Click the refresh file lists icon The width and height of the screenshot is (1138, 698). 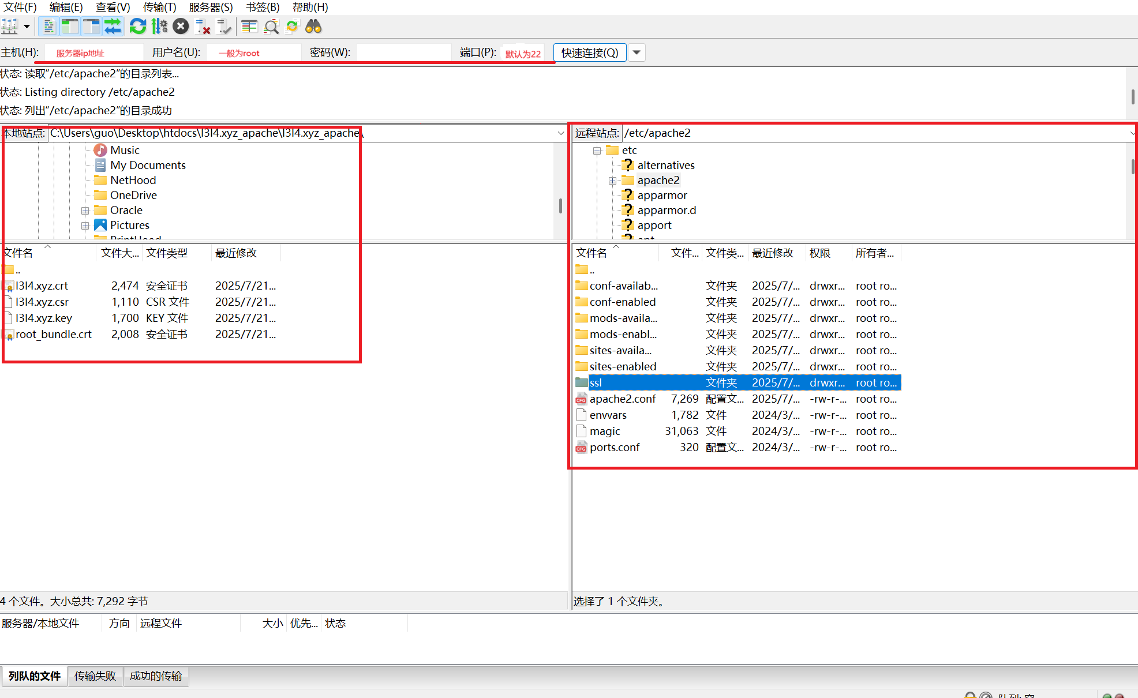pos(137,27)
